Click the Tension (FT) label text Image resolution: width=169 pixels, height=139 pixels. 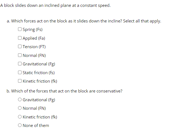[x=34, y=47]
